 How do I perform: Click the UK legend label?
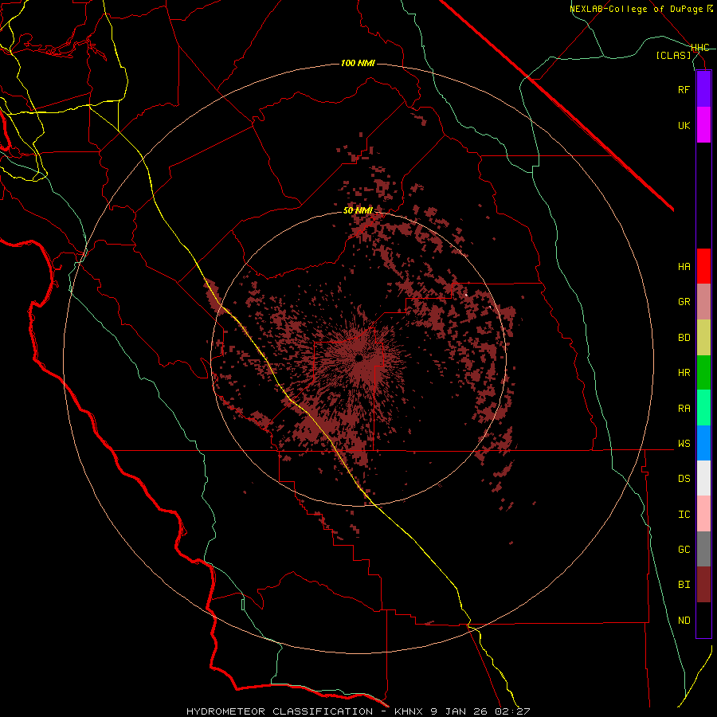click(x=684, y=125)
